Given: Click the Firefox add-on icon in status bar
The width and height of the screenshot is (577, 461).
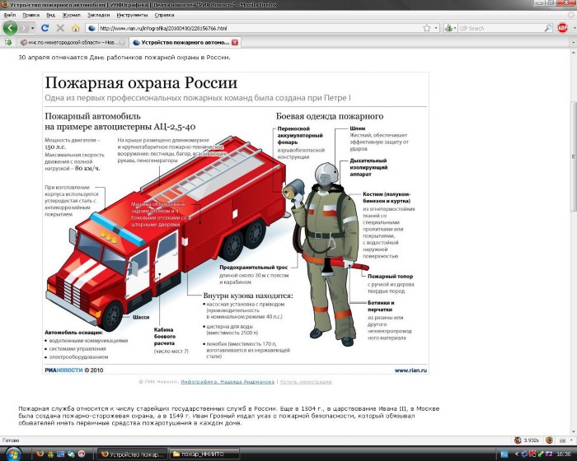Looking at the screenshot, I should (x=549, y=440).
